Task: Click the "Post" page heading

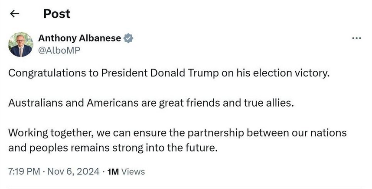Action: point(56,14)
